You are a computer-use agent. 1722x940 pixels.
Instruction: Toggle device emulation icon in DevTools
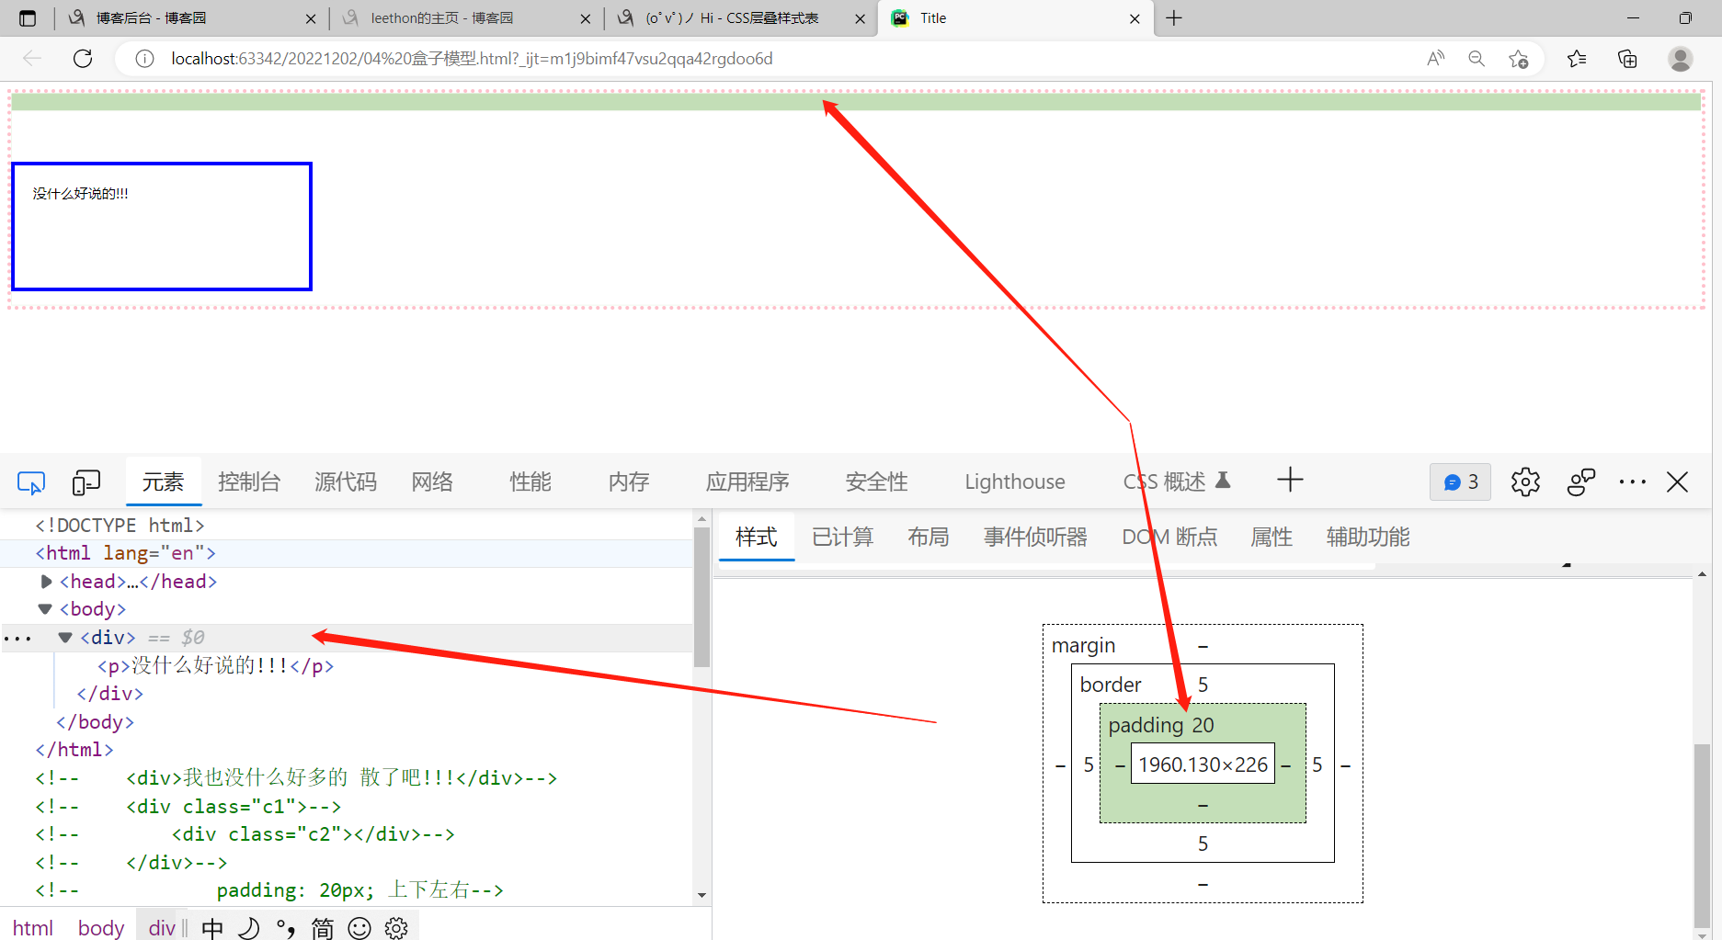tap(86, 482)
